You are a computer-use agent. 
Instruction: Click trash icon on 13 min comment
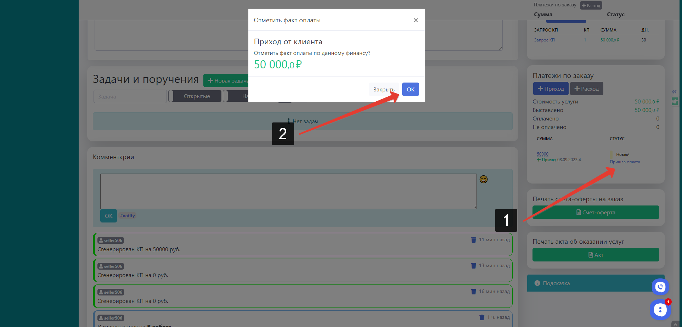coord(473,266)
